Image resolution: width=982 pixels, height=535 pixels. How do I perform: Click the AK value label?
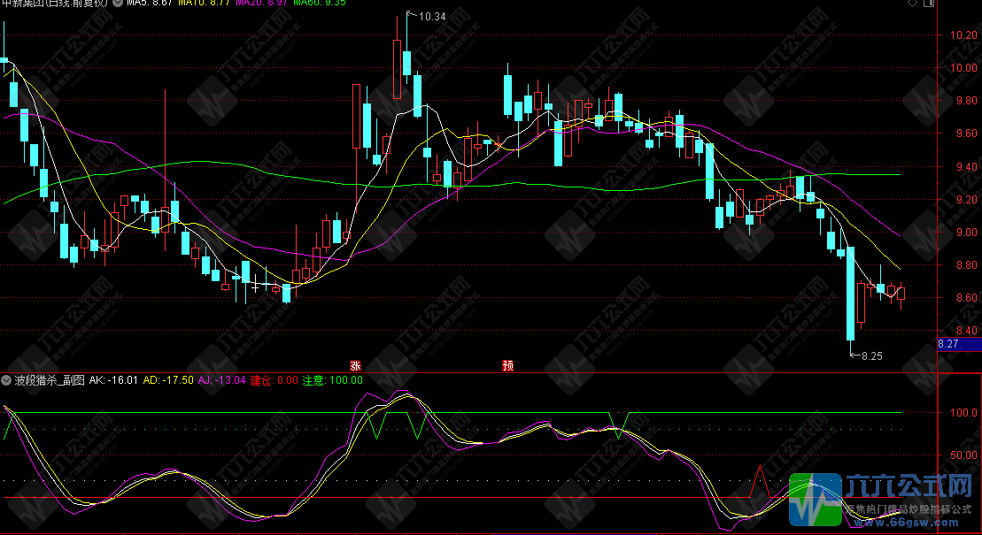(x=114, y=380)
